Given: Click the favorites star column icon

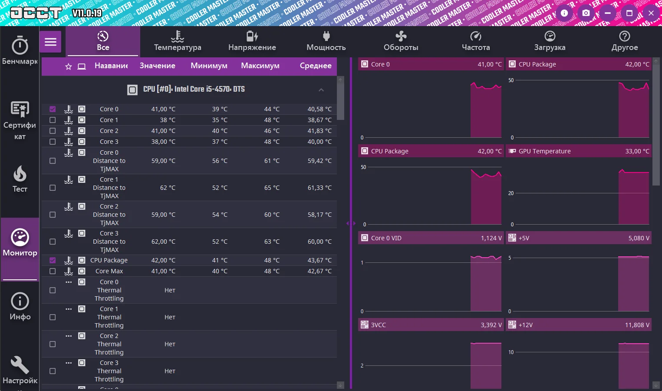Looking at the screenshot, I should (69, 66).
